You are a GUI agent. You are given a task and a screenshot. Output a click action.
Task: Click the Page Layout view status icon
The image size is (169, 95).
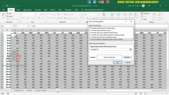pos(140,94)
